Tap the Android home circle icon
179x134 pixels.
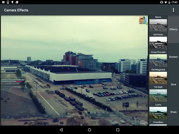(x=89, y=130)
